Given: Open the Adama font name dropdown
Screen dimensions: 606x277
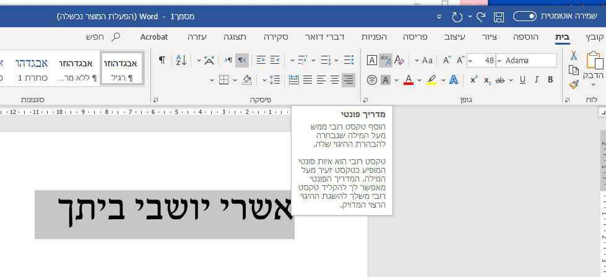Looking at the screenshot, I should pyautogui.click(x=500, y=60).
